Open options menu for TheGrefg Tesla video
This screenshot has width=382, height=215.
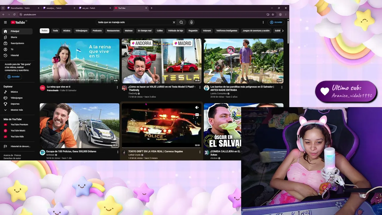tap(200, 87)
